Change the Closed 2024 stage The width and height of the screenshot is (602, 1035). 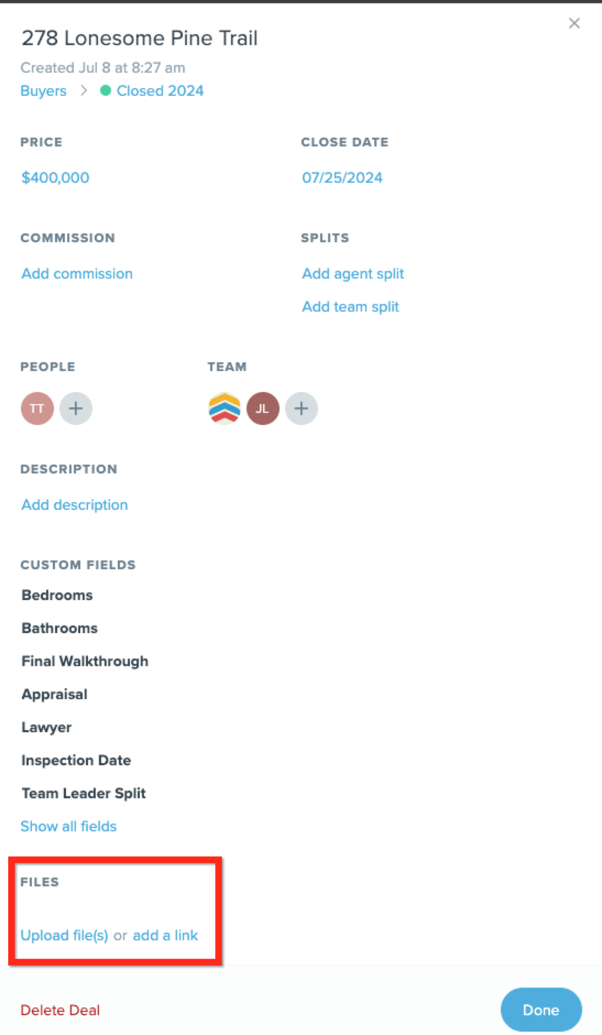[x=160, y=91]
